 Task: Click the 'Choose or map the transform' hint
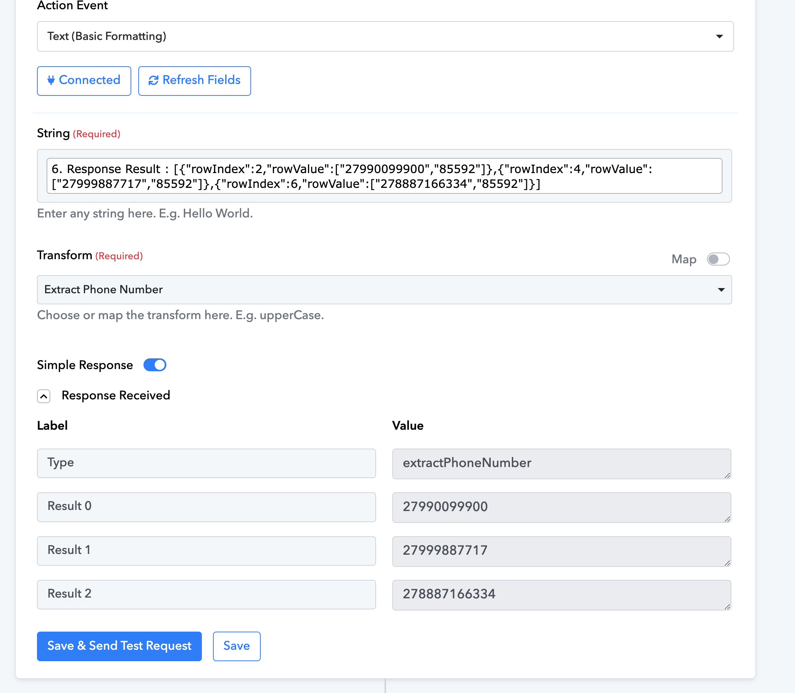[x=180, y=315]
